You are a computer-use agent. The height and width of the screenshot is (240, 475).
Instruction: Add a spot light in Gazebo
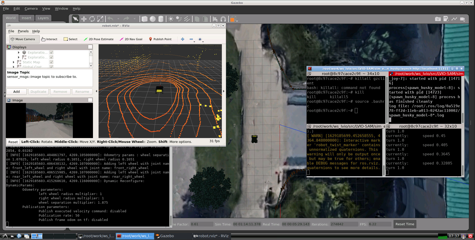tap(179, 19)
